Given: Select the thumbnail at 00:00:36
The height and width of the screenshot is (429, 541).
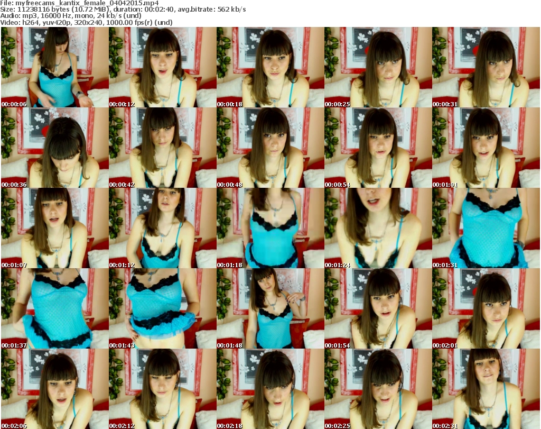Looking at the screenshot, I should coord(54,148).
